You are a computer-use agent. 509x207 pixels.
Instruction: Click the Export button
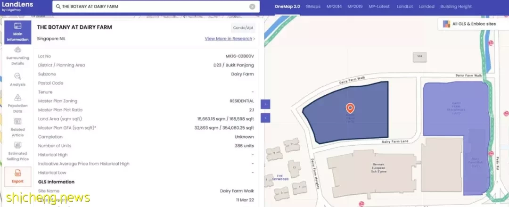pos(18,177)
